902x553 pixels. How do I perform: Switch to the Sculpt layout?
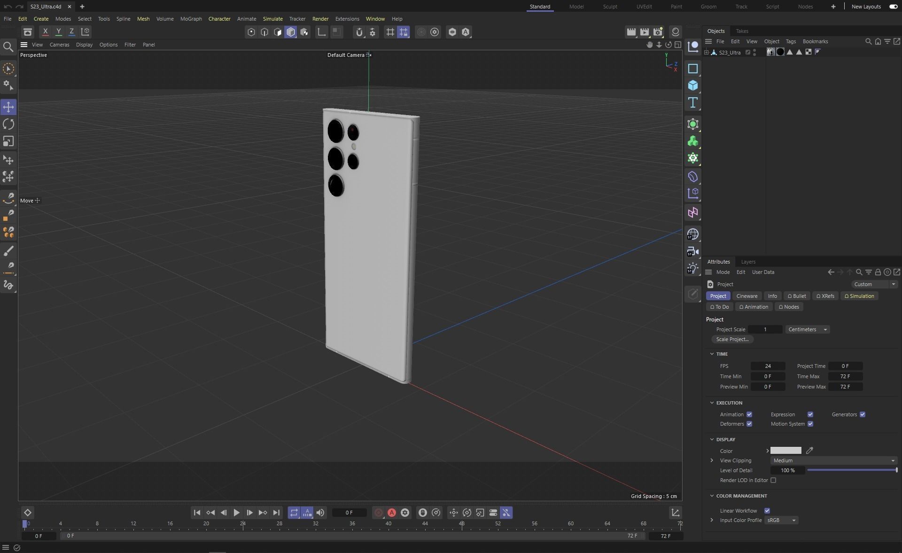click(610, 7)
